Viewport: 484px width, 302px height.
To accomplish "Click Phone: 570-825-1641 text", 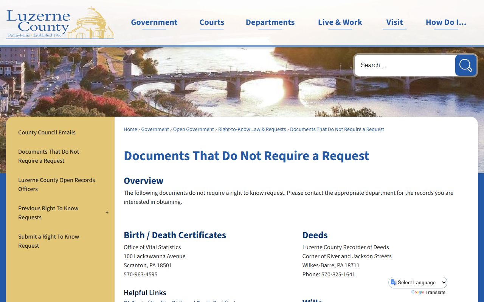I will (329, 274).
